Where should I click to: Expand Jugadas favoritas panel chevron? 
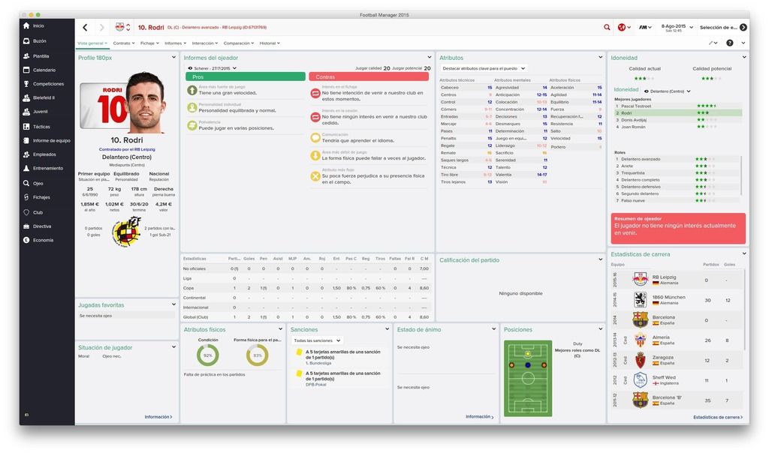[173, 304]
